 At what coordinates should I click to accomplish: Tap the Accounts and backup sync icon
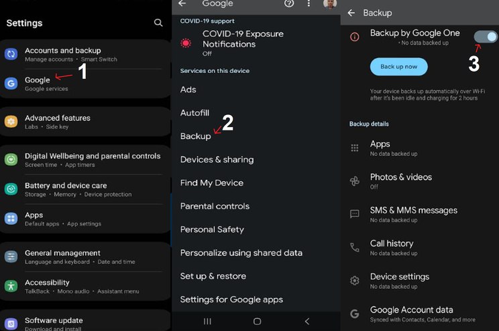coord(11,54)
